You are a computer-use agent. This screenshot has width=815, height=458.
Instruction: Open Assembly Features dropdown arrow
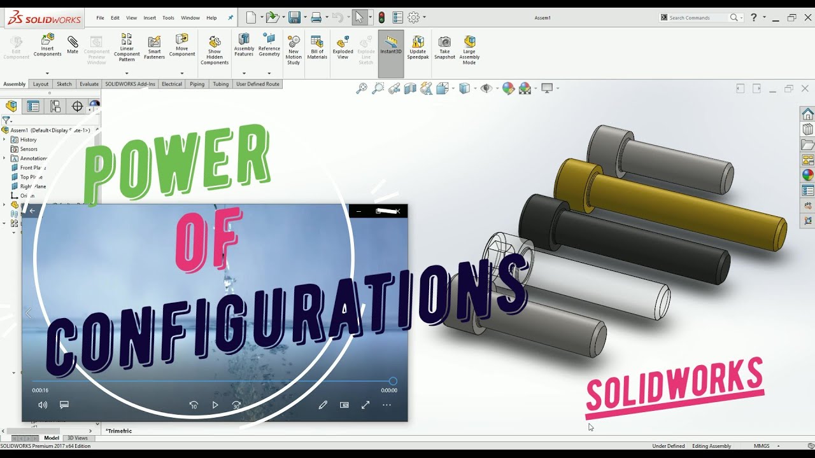(x=244, y=73)
